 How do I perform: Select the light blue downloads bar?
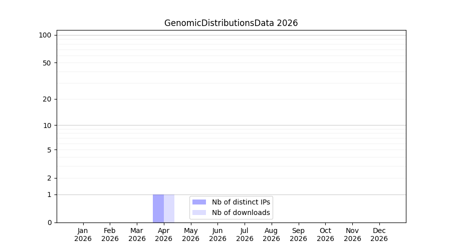tap(169, 208)
